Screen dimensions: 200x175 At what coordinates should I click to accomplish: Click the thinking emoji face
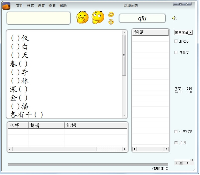[98, 17]
